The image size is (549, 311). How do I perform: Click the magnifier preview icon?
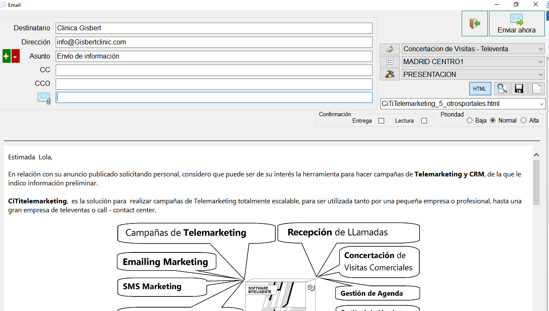click(x=502, y=88)
